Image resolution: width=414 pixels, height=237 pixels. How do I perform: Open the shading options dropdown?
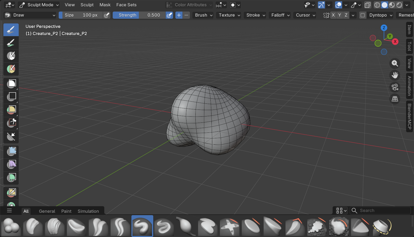point(407,5)
